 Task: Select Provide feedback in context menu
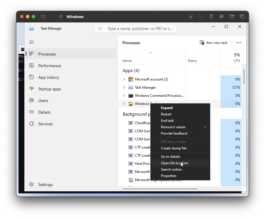coord(180,133)
